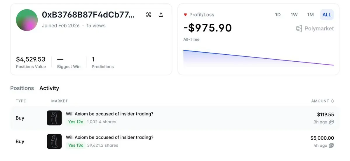This screenshot has height=161, width=350.
Task: Switch to the Positions tab
Action: 22,88
